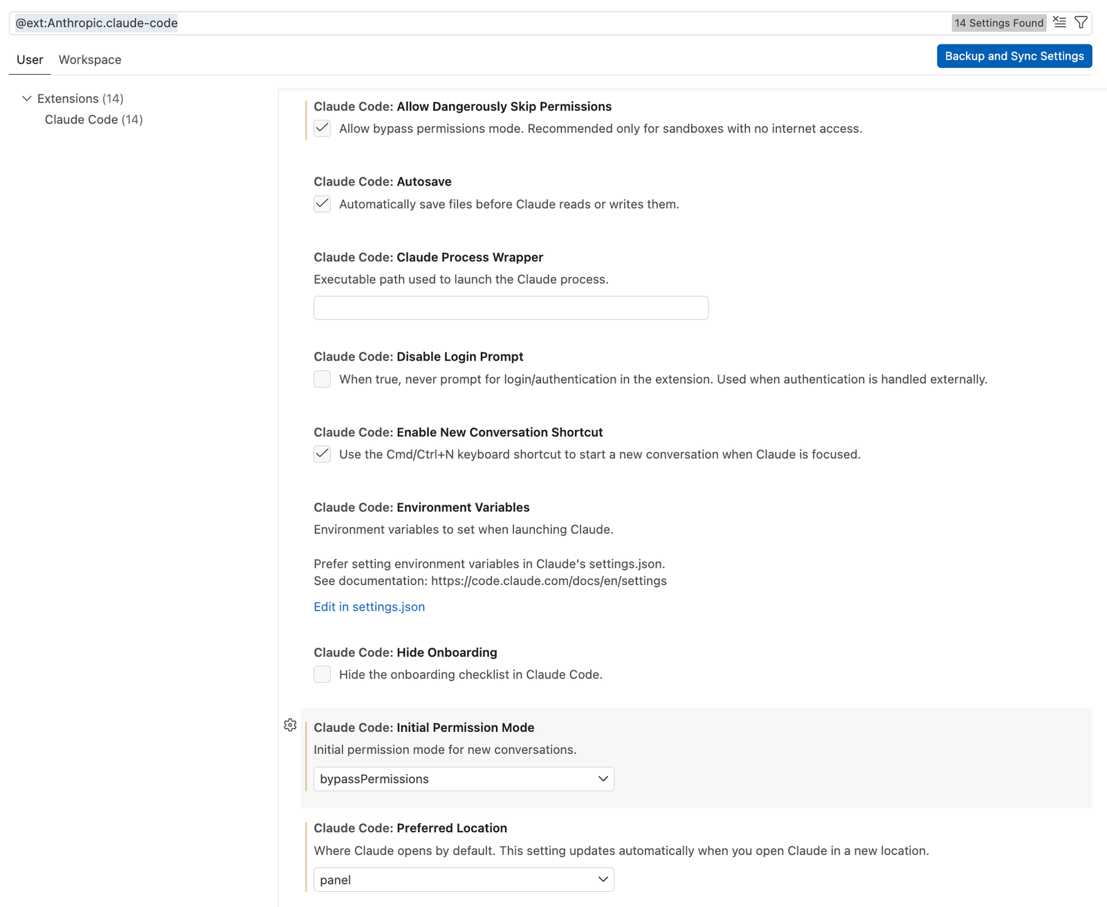Check the Hide Onboarding checkbox
The height and width of the screenshot is (907, 1107).
(322, 675)
